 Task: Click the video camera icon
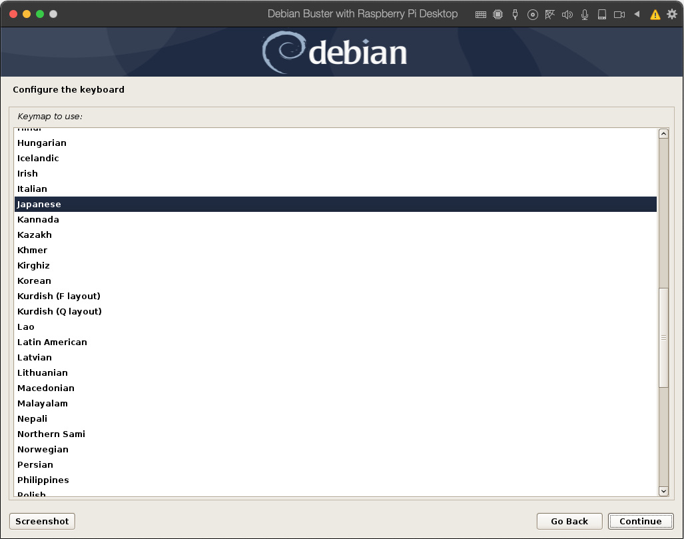click(619, 15)
